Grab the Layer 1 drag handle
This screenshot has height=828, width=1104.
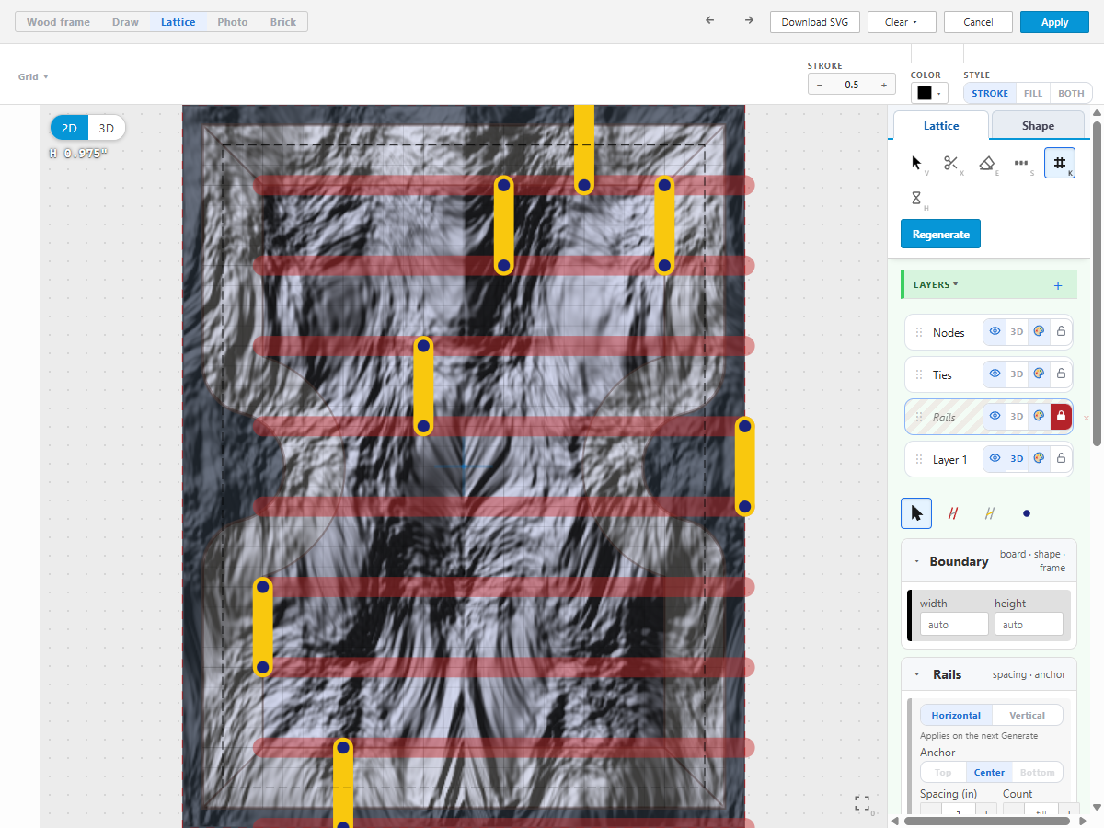coord(918,459)
